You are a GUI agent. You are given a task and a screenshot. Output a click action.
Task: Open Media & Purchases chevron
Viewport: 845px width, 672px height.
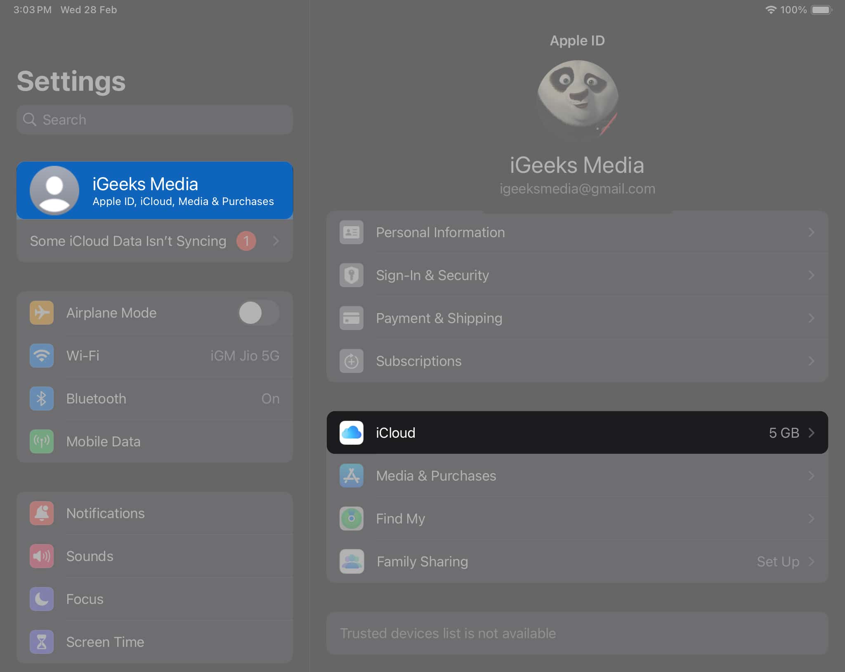point(811,476)
